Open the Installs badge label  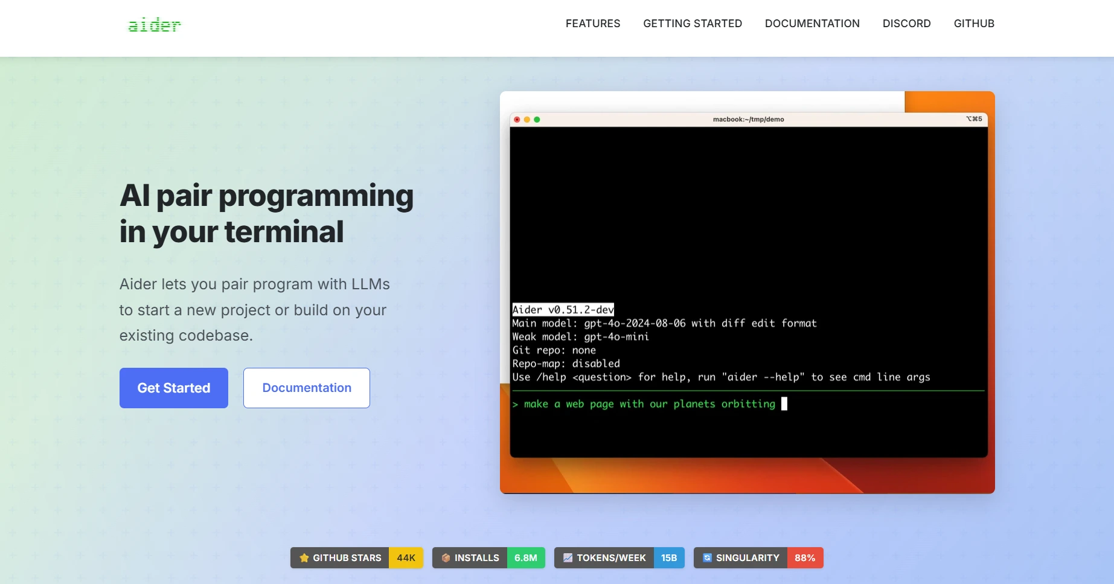click(477, 558)
